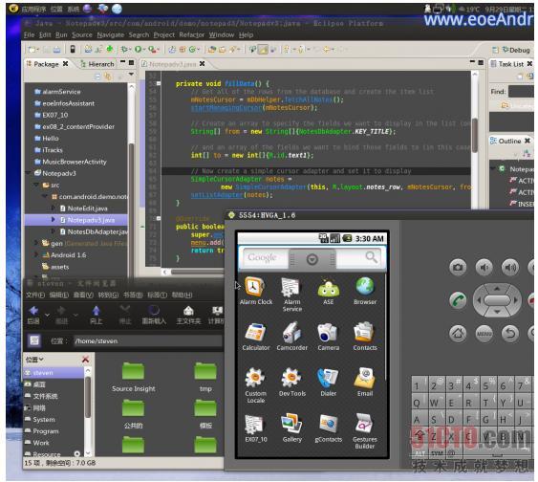Click Eclipse editor vertical scrollbar
This screenshot has width=538, height=482.
click(x=475, y=135)
